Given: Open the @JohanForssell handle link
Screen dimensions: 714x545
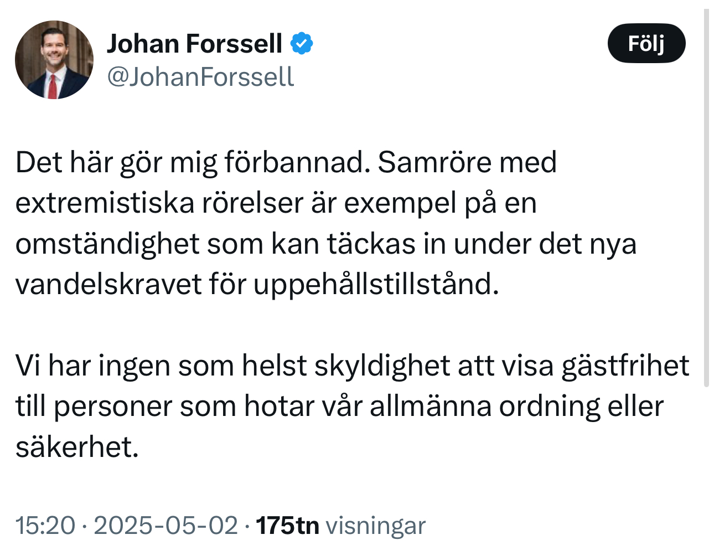Looking at the screenshot, I should click(x=200, y=76).
